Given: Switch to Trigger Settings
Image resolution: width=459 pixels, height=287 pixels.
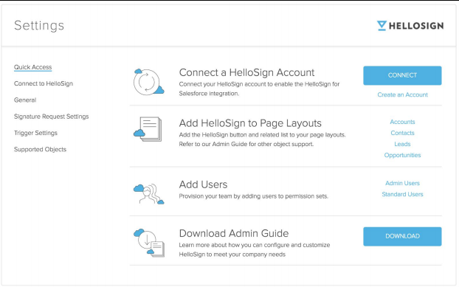Looking at the screenshot, I should pos(35,133).
